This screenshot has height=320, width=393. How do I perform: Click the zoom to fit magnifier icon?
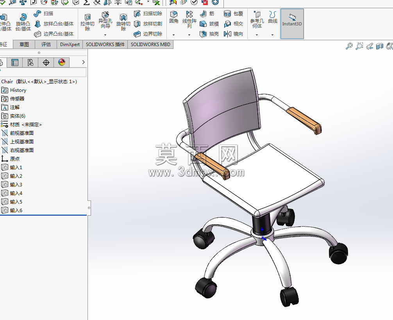tap(349, 46)
